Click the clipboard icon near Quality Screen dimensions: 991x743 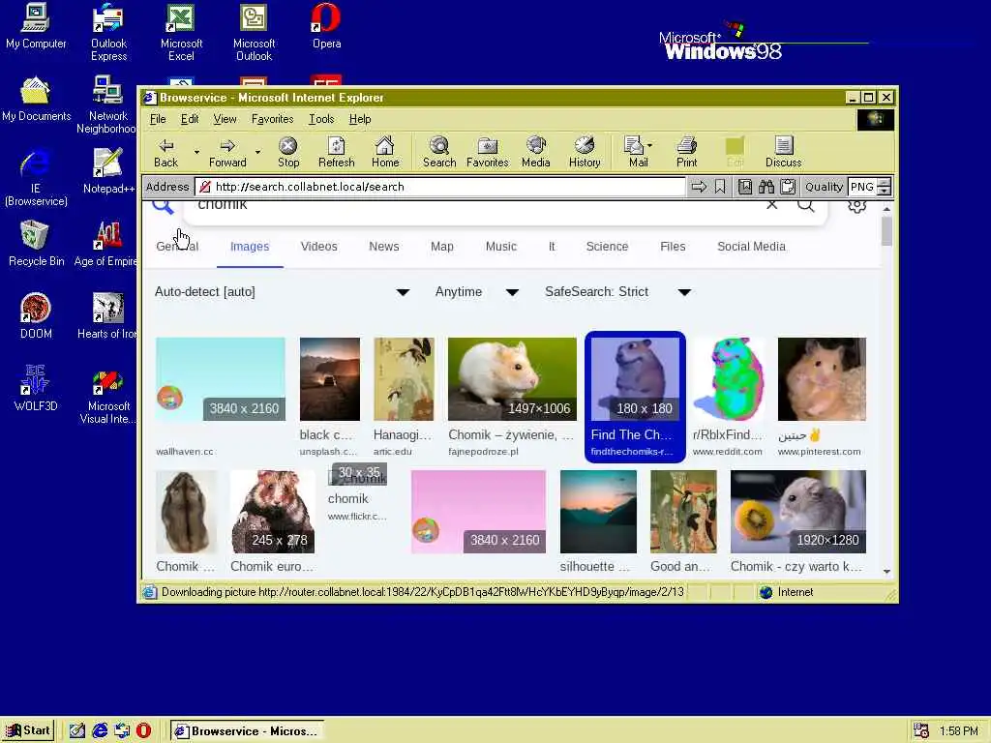tap(788, 187)
